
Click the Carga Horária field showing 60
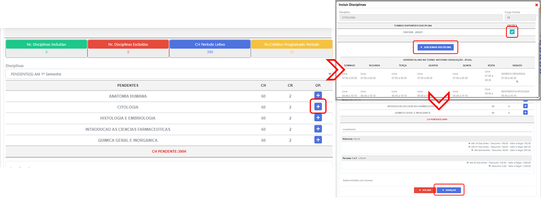[x=520, y=18]
